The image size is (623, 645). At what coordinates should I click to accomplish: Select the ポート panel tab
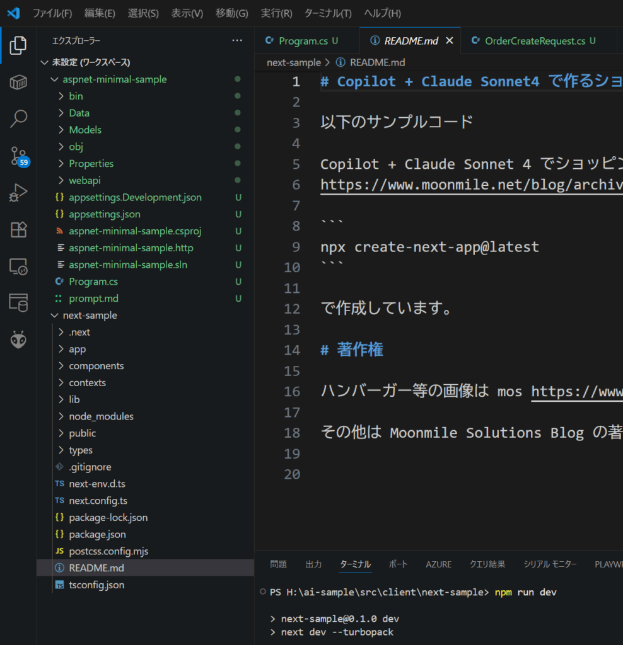click(398, 564)
